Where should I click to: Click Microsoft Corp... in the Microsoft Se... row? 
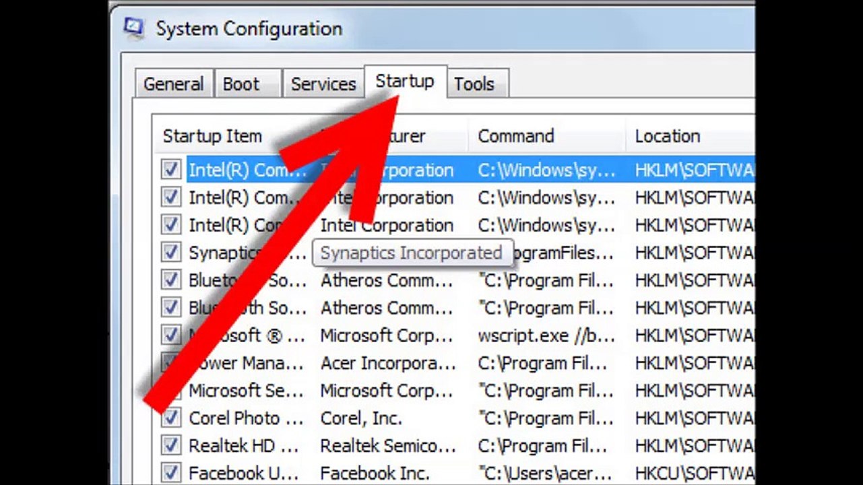pos(387,391)
